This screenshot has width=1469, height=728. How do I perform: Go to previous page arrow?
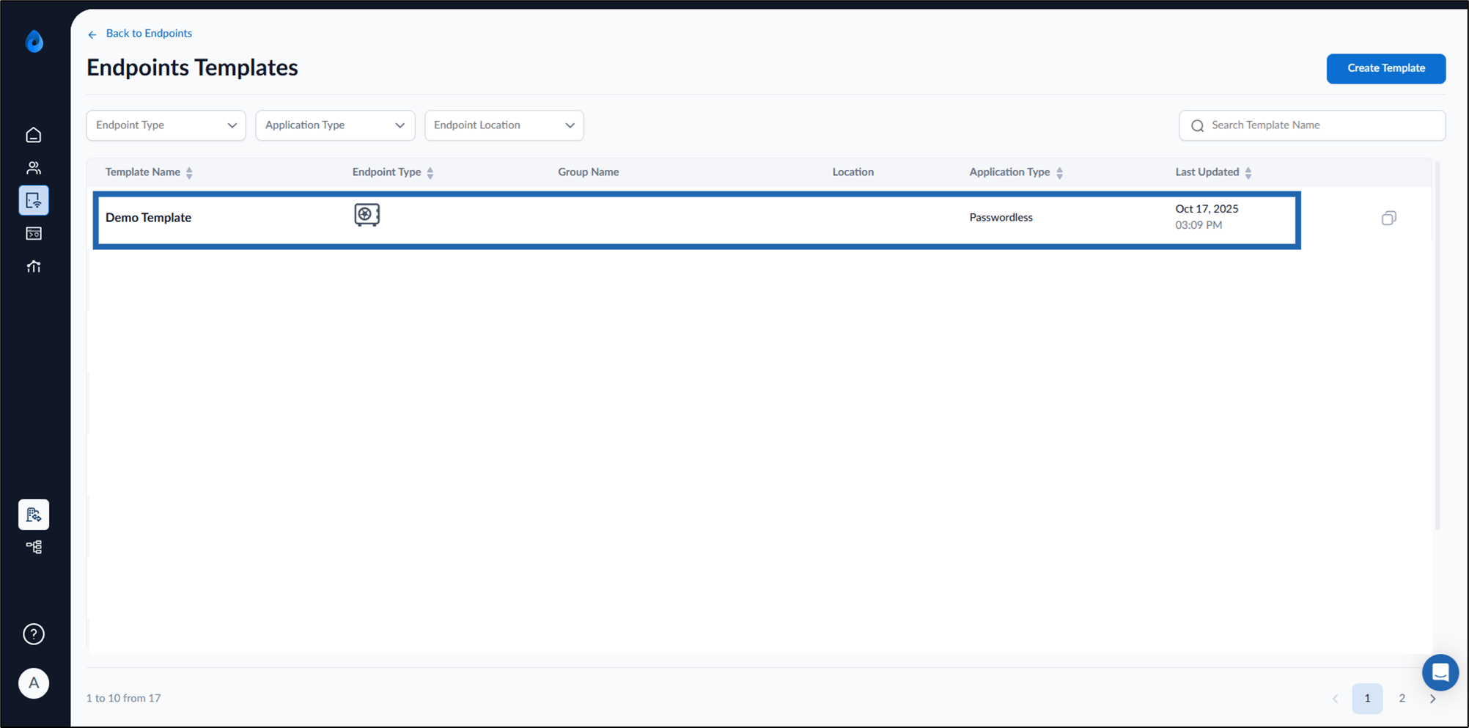pyautogui.click(x=1335, y=699)
